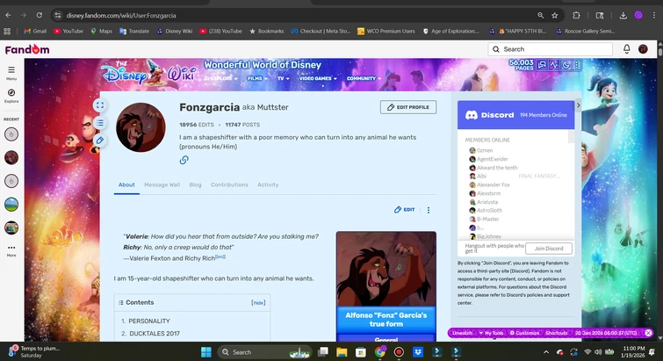
Task: Open the Fandom left sidebar Menu
Action: (x=11, y=73)
